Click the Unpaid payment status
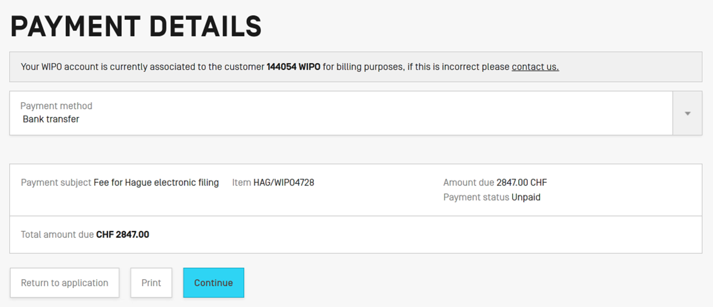713x307 pixels. click(526, 197)
